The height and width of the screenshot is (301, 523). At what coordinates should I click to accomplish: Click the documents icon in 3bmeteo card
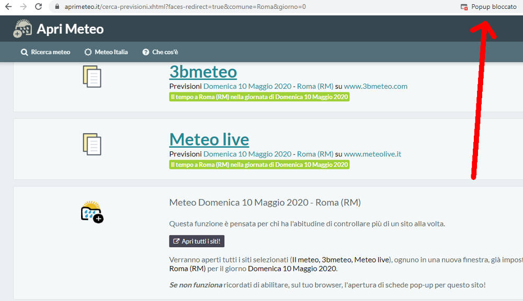(x=92, y=77)
